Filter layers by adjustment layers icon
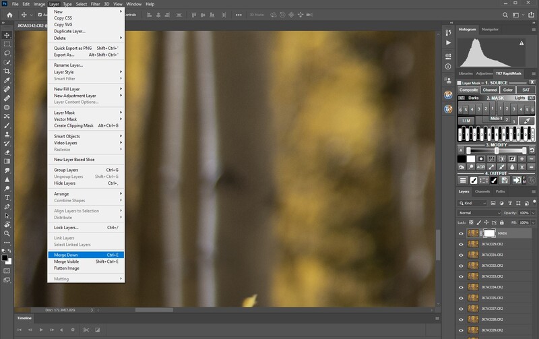This screenshot has height=339, width=539. 501,203
